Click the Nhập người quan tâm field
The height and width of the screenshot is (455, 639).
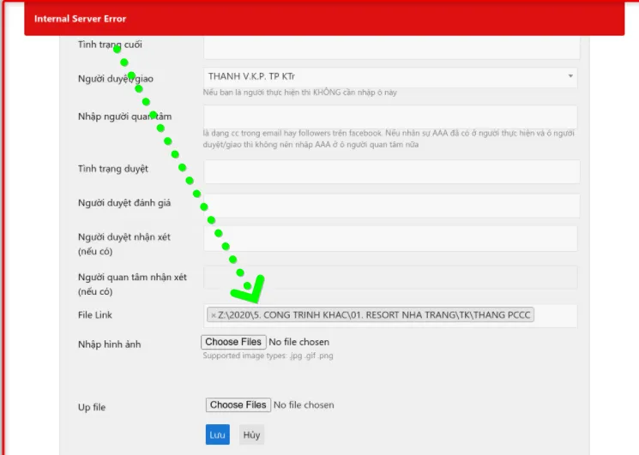click(x=390, y=117)
